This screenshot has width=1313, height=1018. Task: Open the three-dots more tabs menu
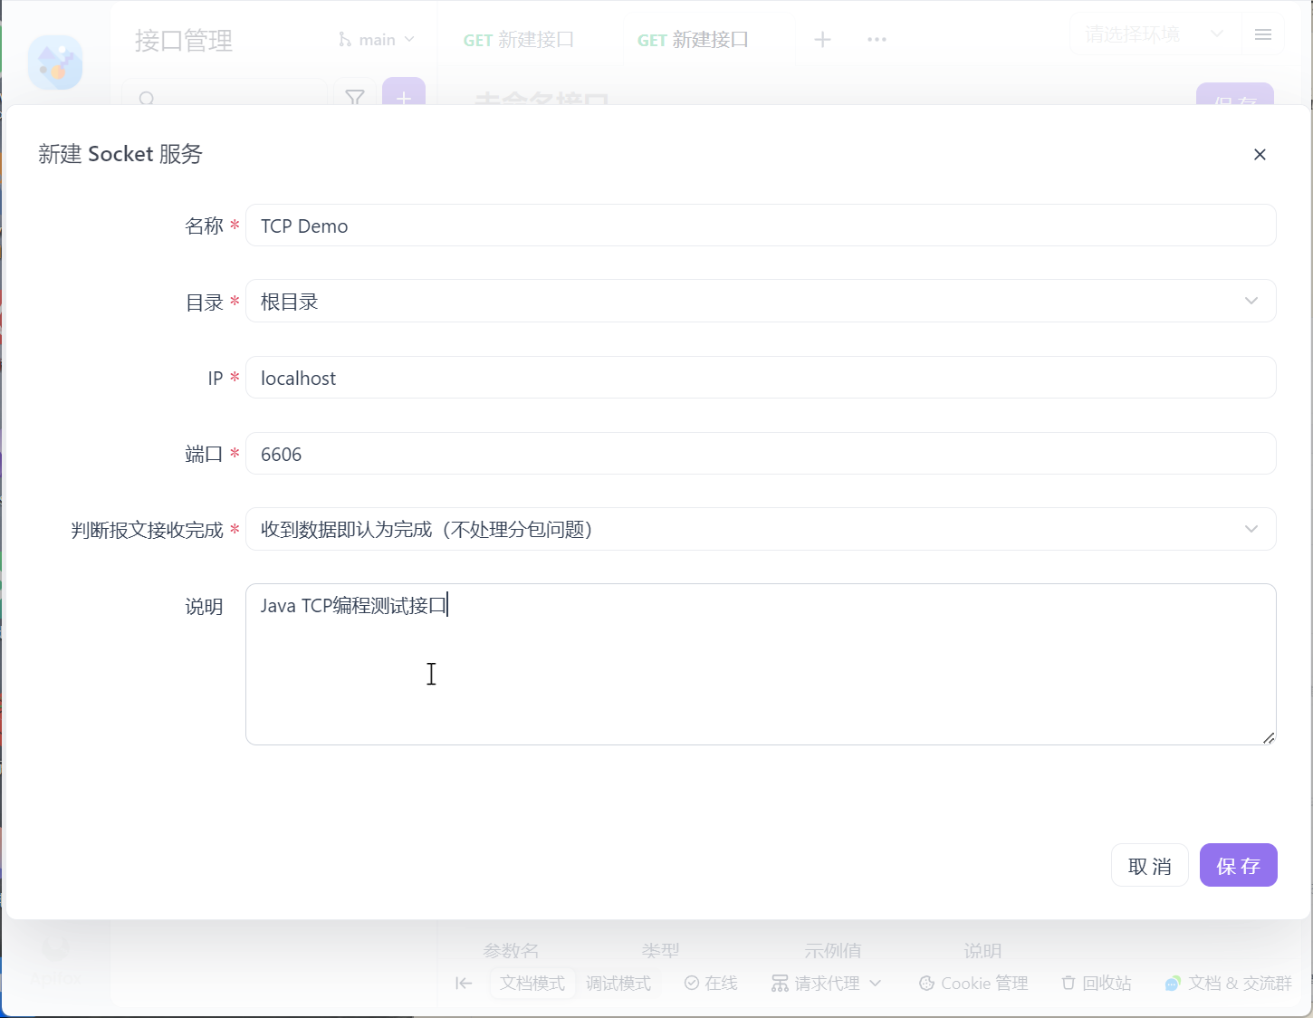pos(877,40)
